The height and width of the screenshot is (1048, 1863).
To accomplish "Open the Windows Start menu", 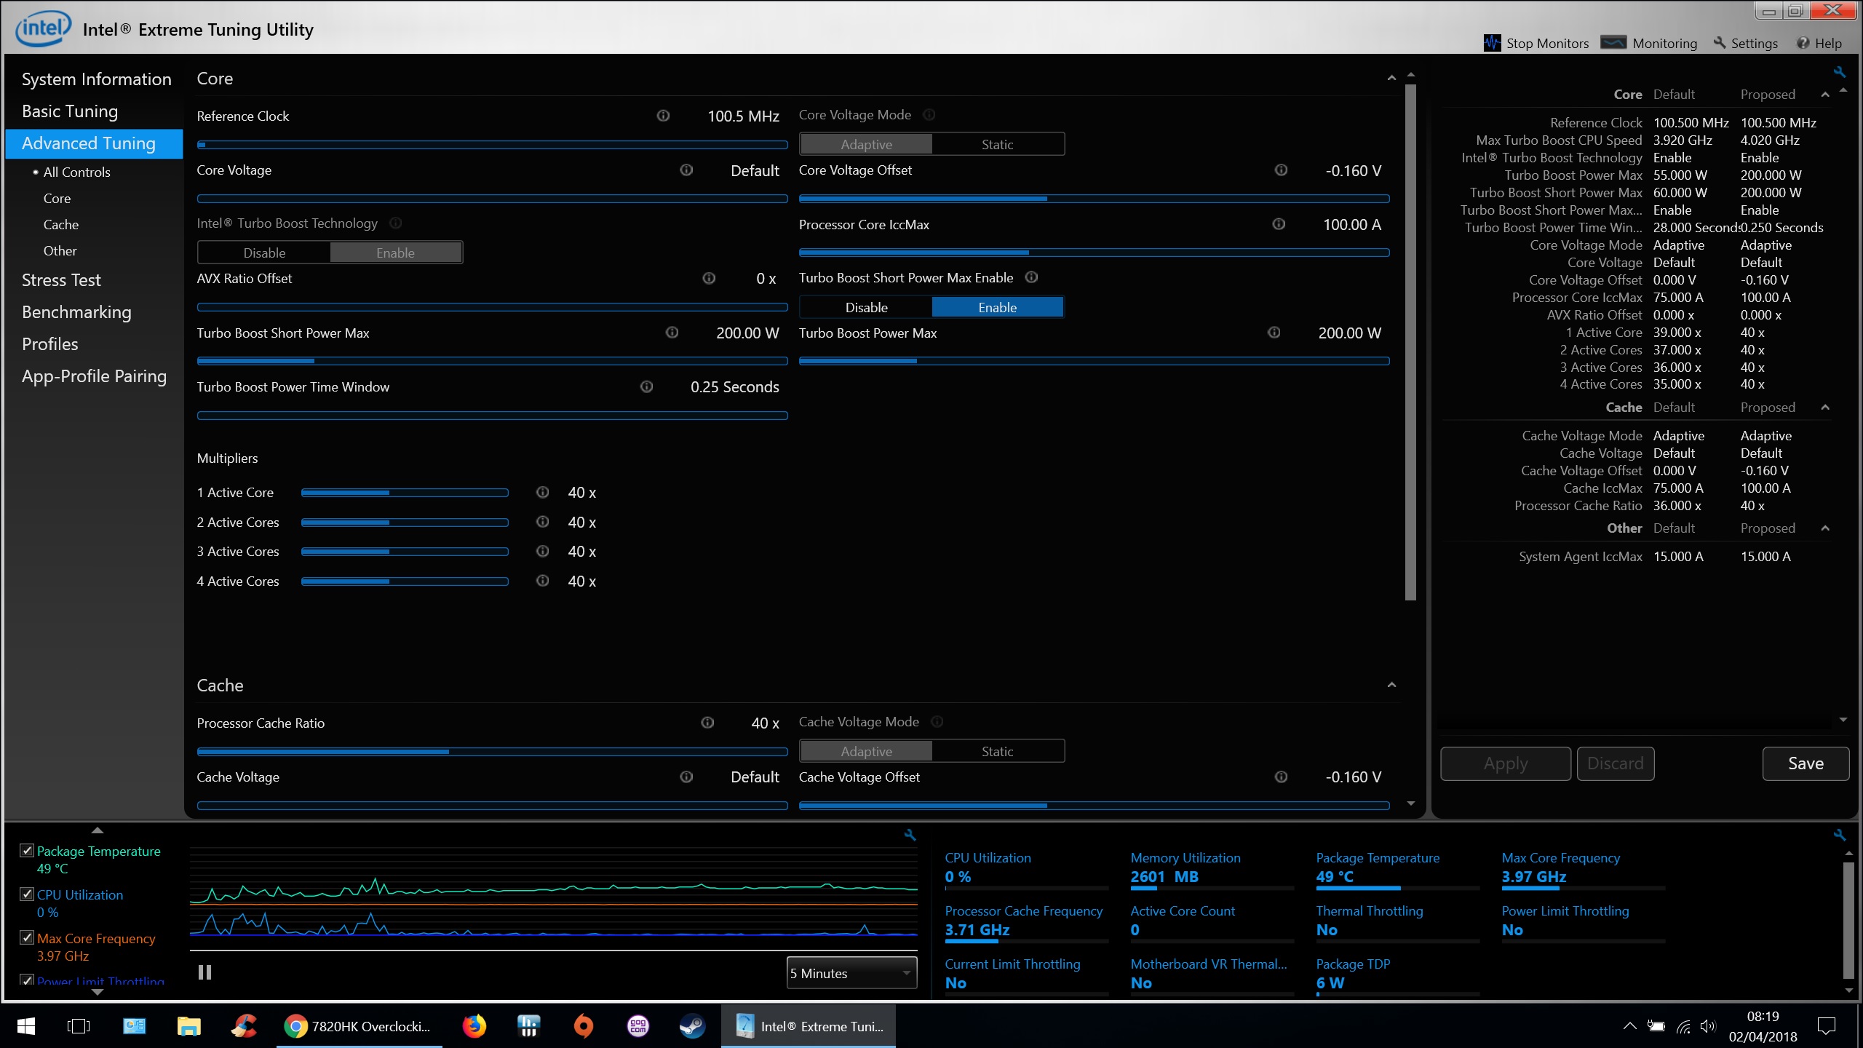I will tap(26, 1026).
